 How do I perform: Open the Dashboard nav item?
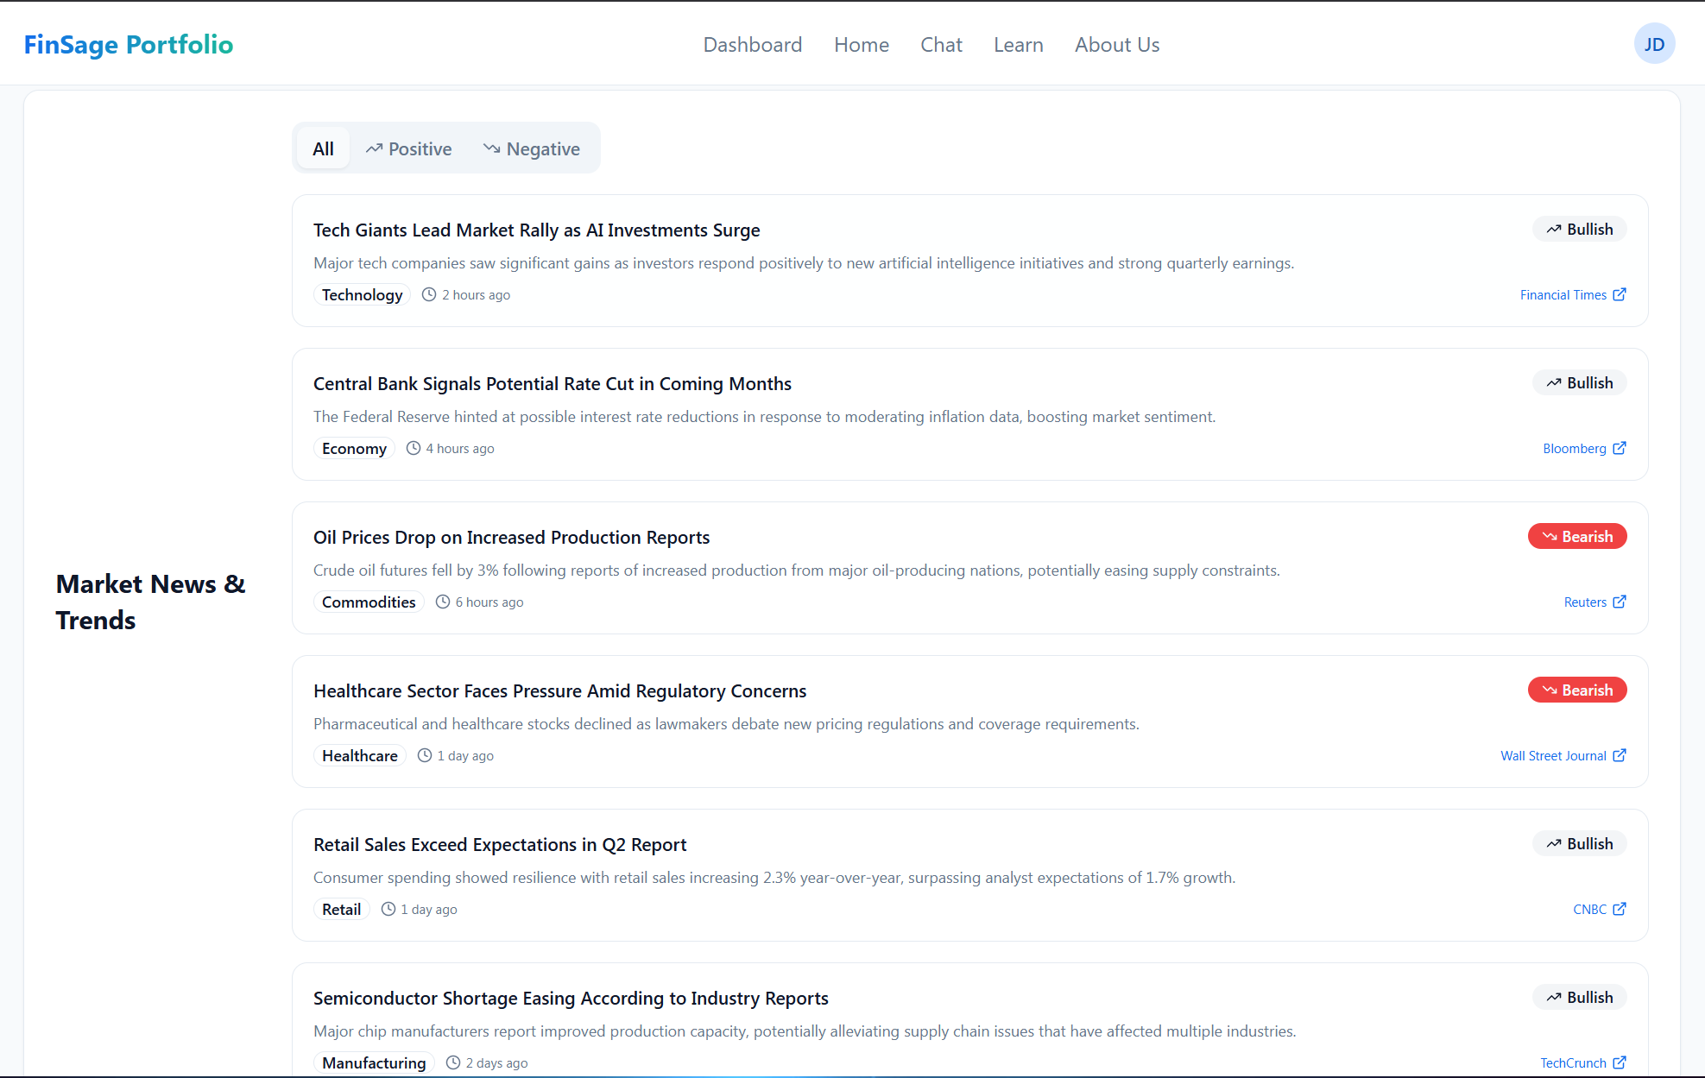click(753, 45)
